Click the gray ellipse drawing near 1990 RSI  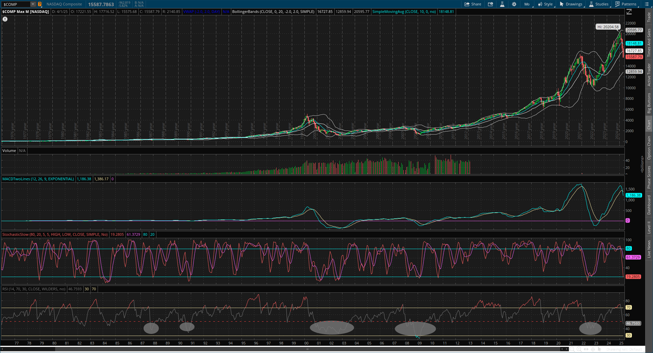[x=187, y=327]
